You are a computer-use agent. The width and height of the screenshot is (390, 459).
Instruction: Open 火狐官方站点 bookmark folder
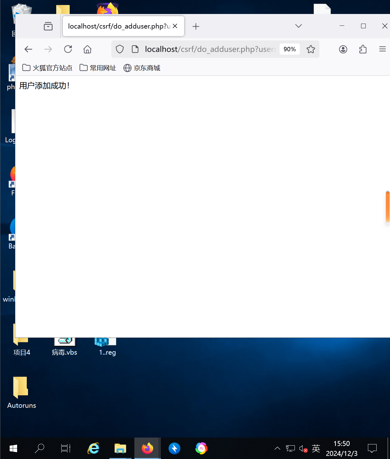pos(47,68)
